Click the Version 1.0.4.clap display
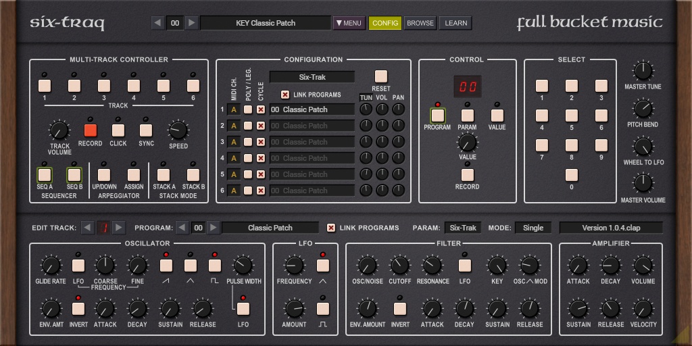The image size is (692, 346). tap(611, 228)
